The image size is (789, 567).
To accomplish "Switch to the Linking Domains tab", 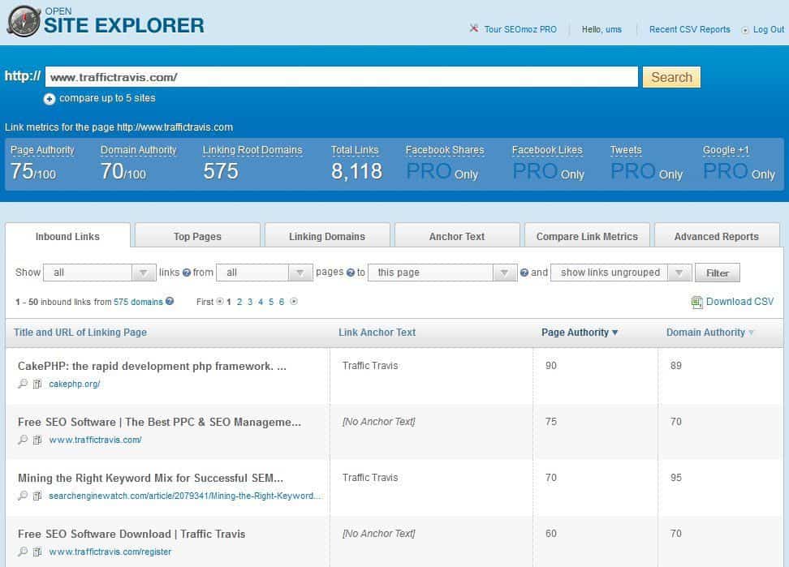I will pyautogui.click(x=326, y=236).
